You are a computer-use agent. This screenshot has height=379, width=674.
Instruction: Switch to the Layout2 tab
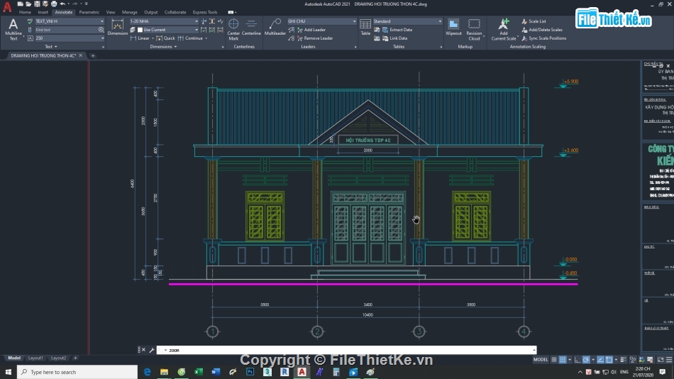(58, 358)
